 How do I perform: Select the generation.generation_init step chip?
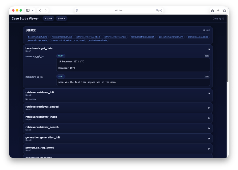(x=171, y=37)
